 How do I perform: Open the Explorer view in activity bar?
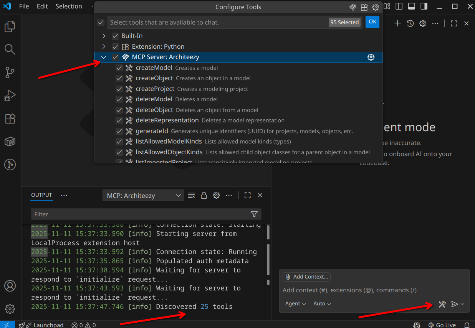click(10, 26)
